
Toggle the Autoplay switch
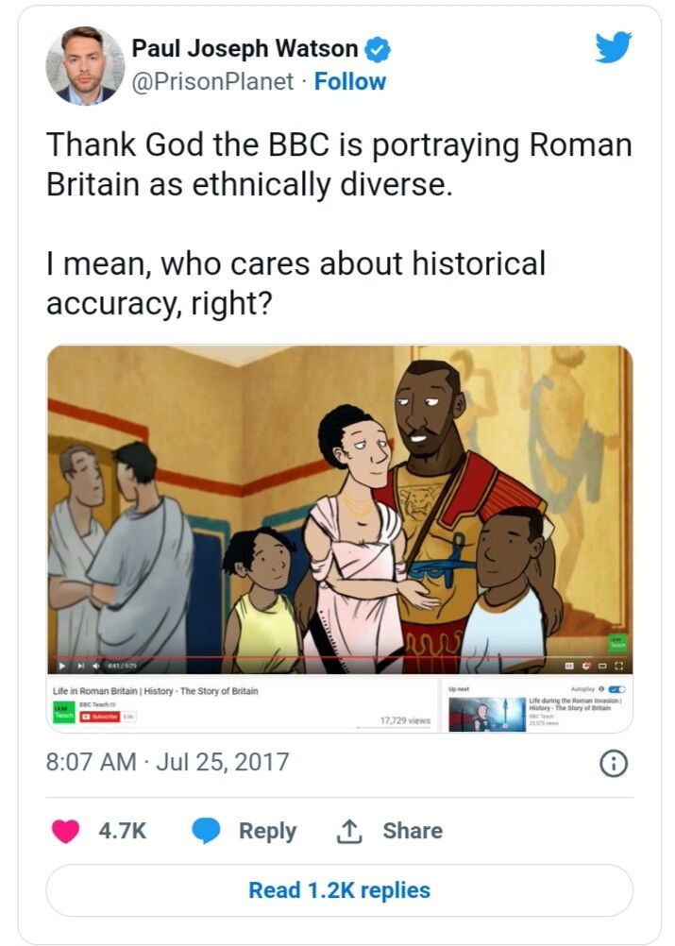coord(616,689)
